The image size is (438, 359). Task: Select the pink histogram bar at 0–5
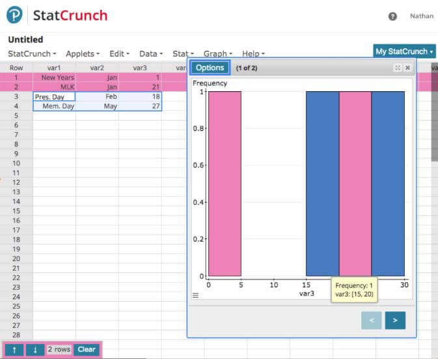225,184
